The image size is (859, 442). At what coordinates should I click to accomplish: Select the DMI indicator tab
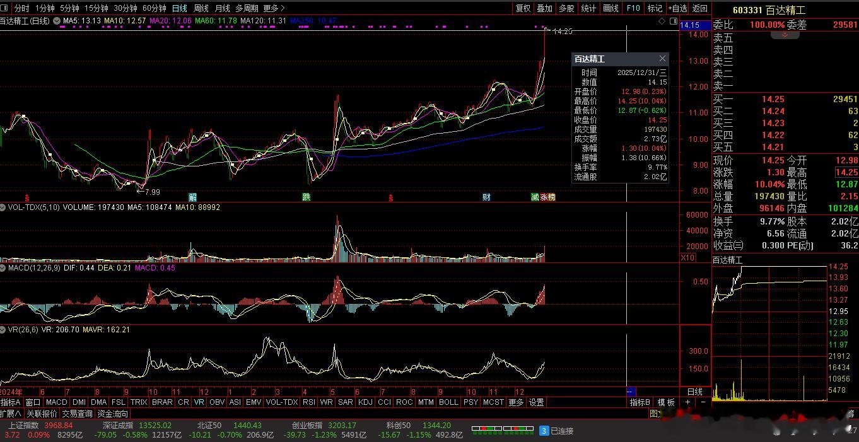pyautogui.click(x=79, y=402)
